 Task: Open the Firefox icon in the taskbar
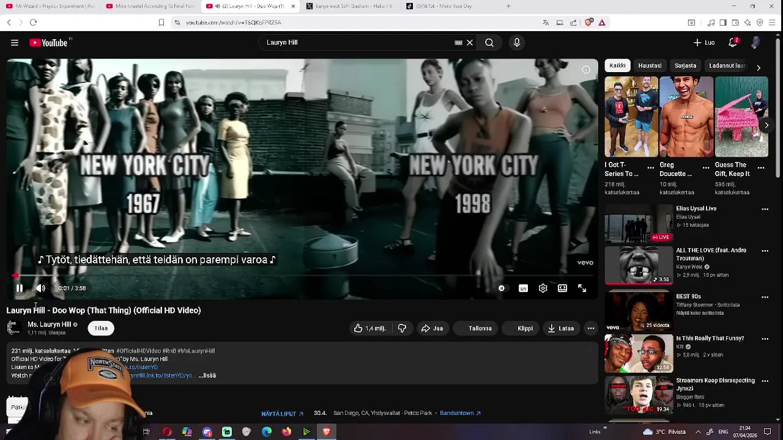[286, 432]
